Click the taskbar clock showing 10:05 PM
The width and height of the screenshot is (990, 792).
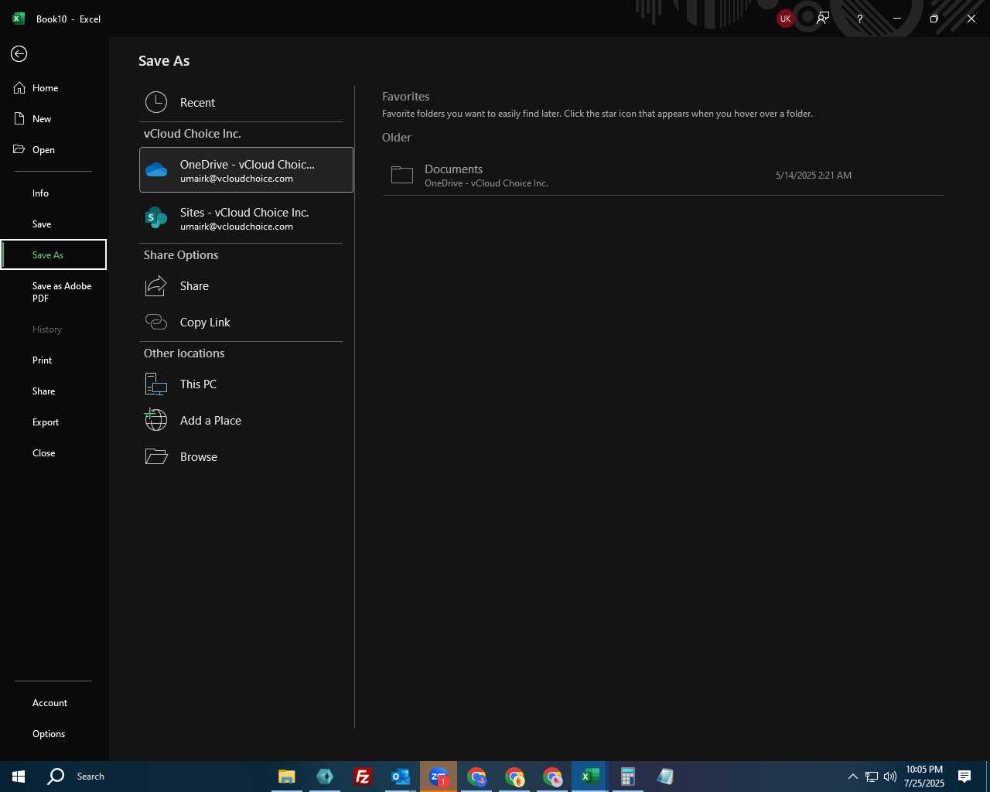(924, 777)
